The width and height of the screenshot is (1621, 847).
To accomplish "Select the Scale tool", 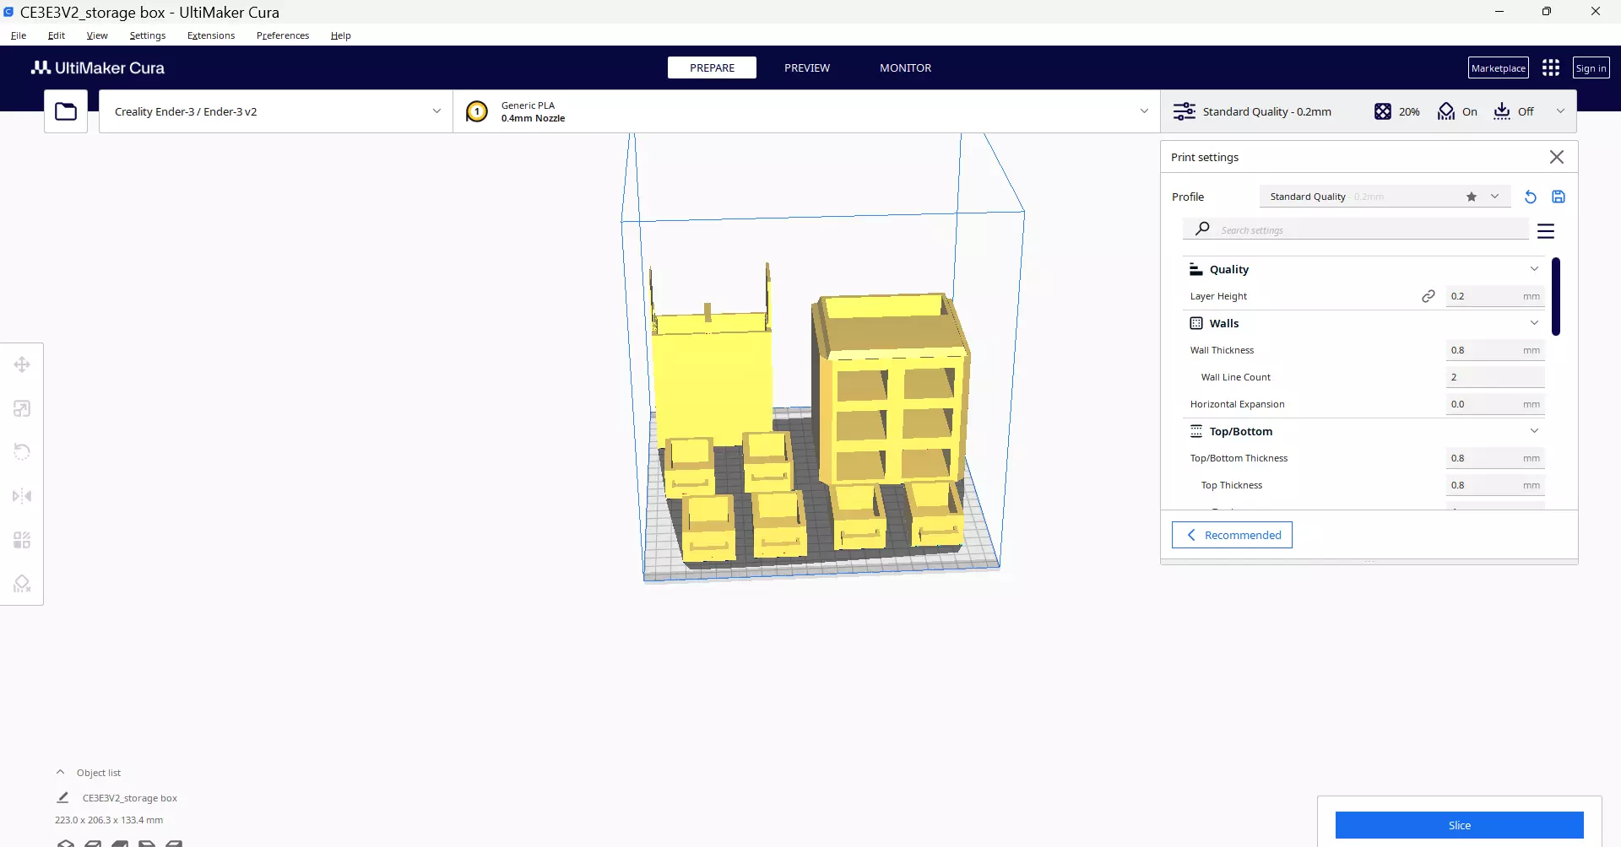I will point(22,408).
